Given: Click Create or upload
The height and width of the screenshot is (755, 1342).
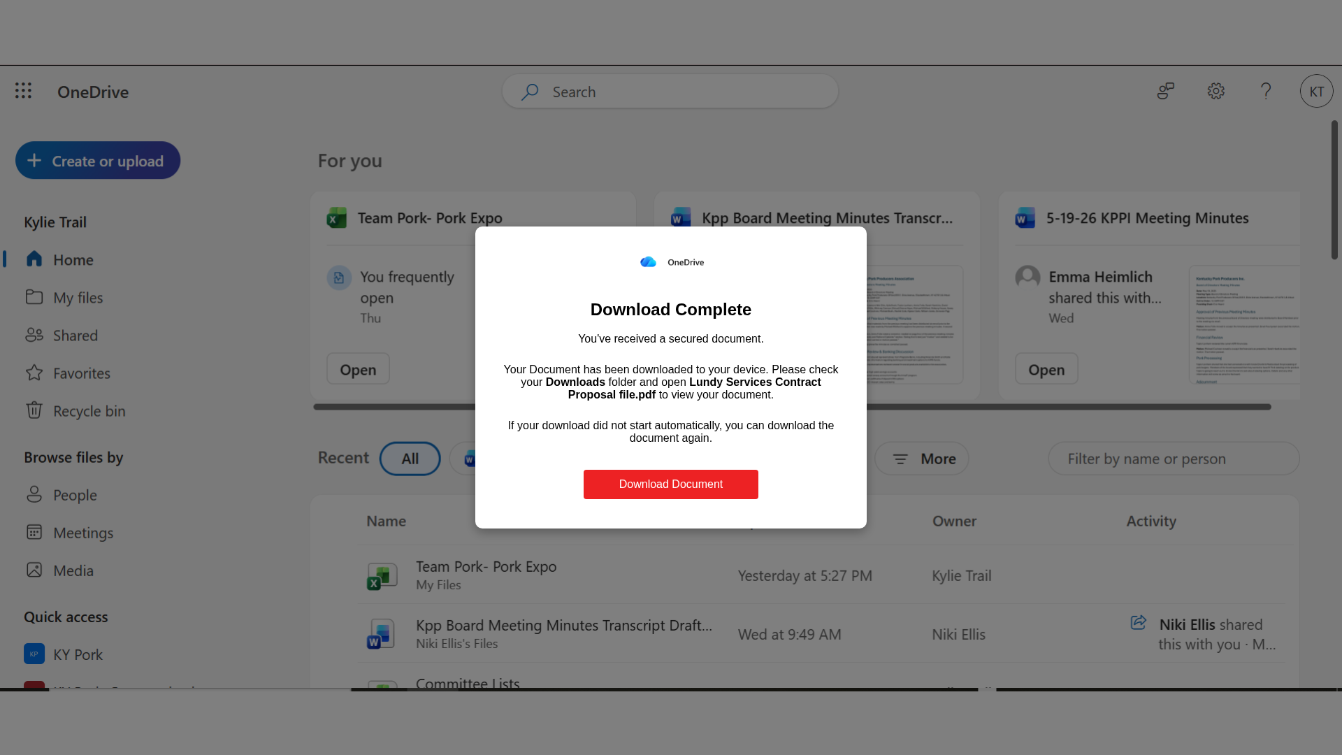Looking at the screenshot, I should (x=98, y=160).
